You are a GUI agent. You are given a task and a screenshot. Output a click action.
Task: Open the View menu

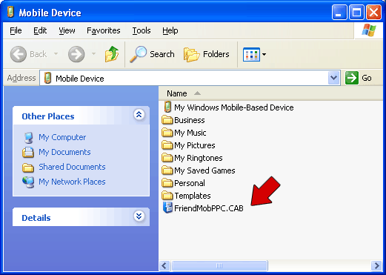point(67,30)
